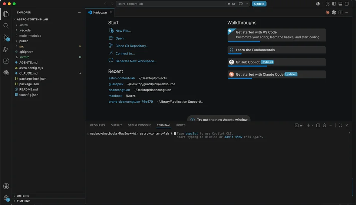Click the Copilot status icon in title bar
356x205 pixels.
pos(318,4)
